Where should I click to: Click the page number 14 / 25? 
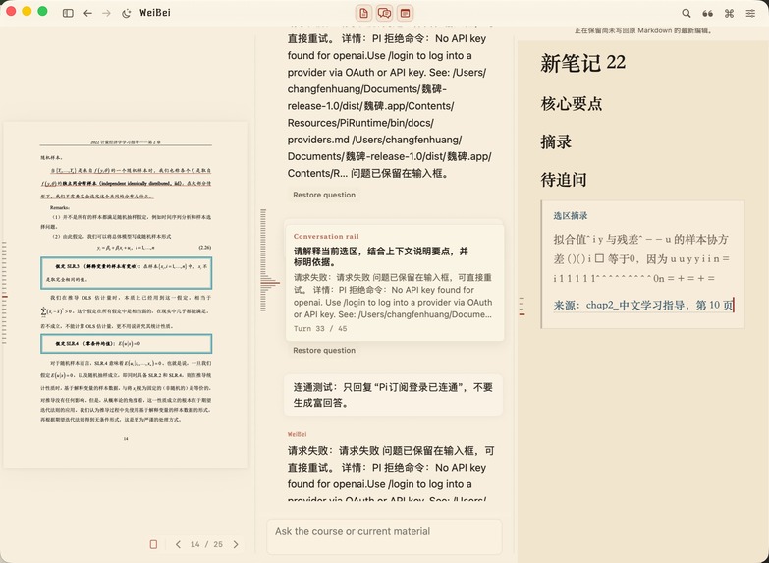tap(206, 544)
